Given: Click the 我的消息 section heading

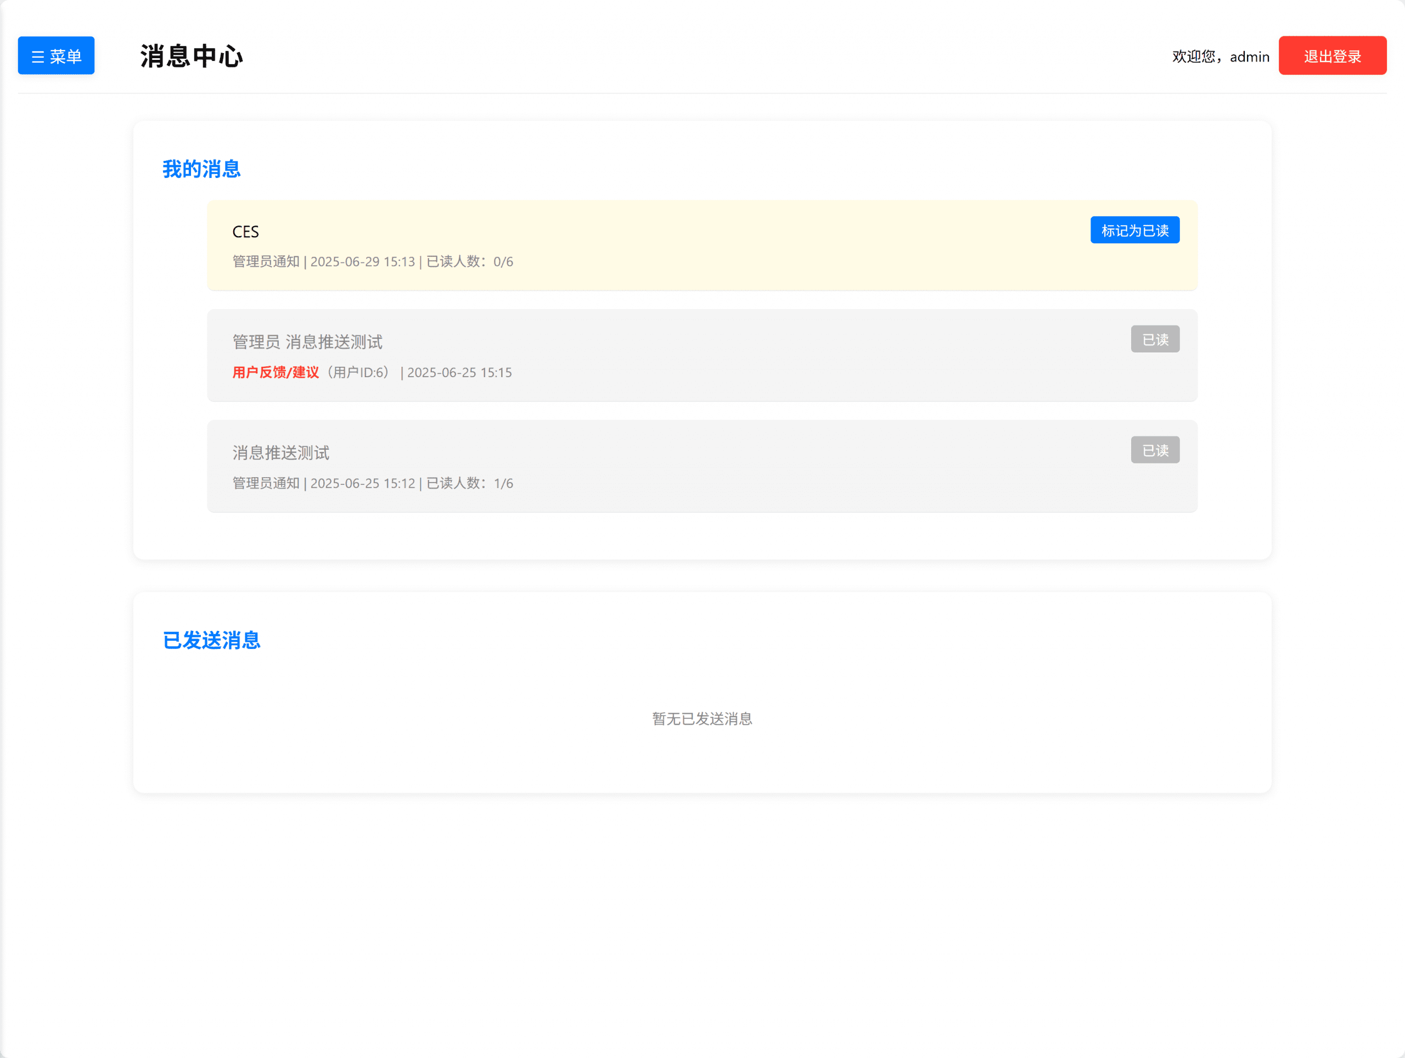Looking at the screenshot, I should click(201, 169).
